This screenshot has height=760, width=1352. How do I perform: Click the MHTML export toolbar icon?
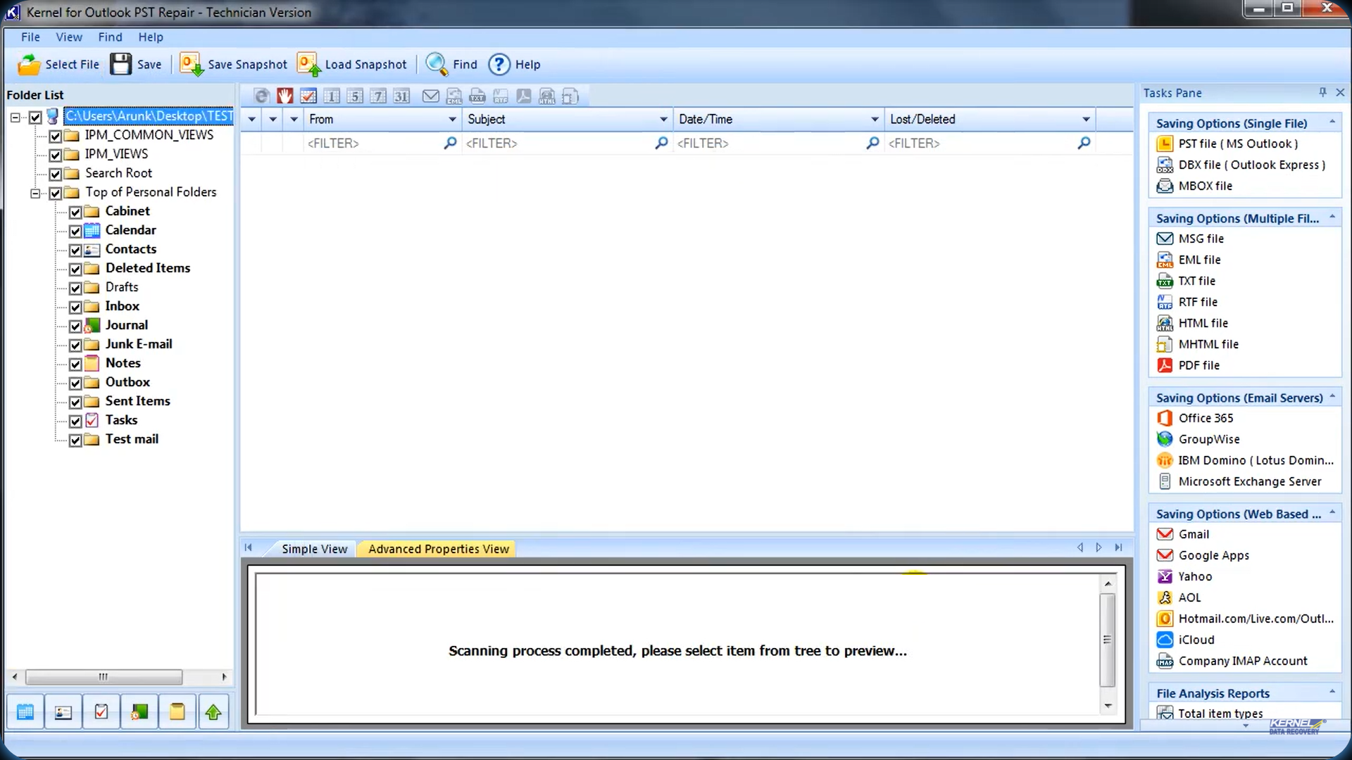point(570,96)
